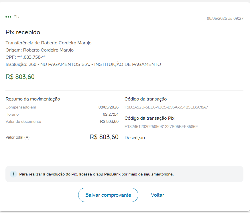Image resolution: width=250 pixels, height=213 pixels.
Task: Click the blue info icon
Action: [13, 174]
